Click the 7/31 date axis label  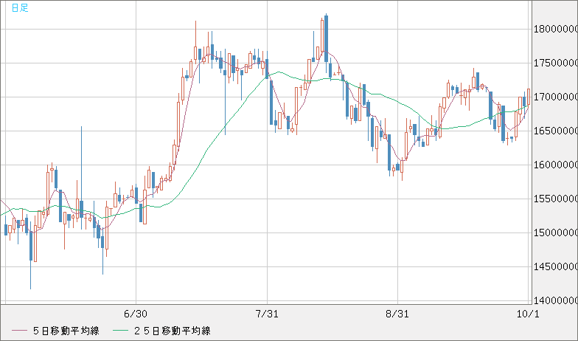(x=266, y=314)
